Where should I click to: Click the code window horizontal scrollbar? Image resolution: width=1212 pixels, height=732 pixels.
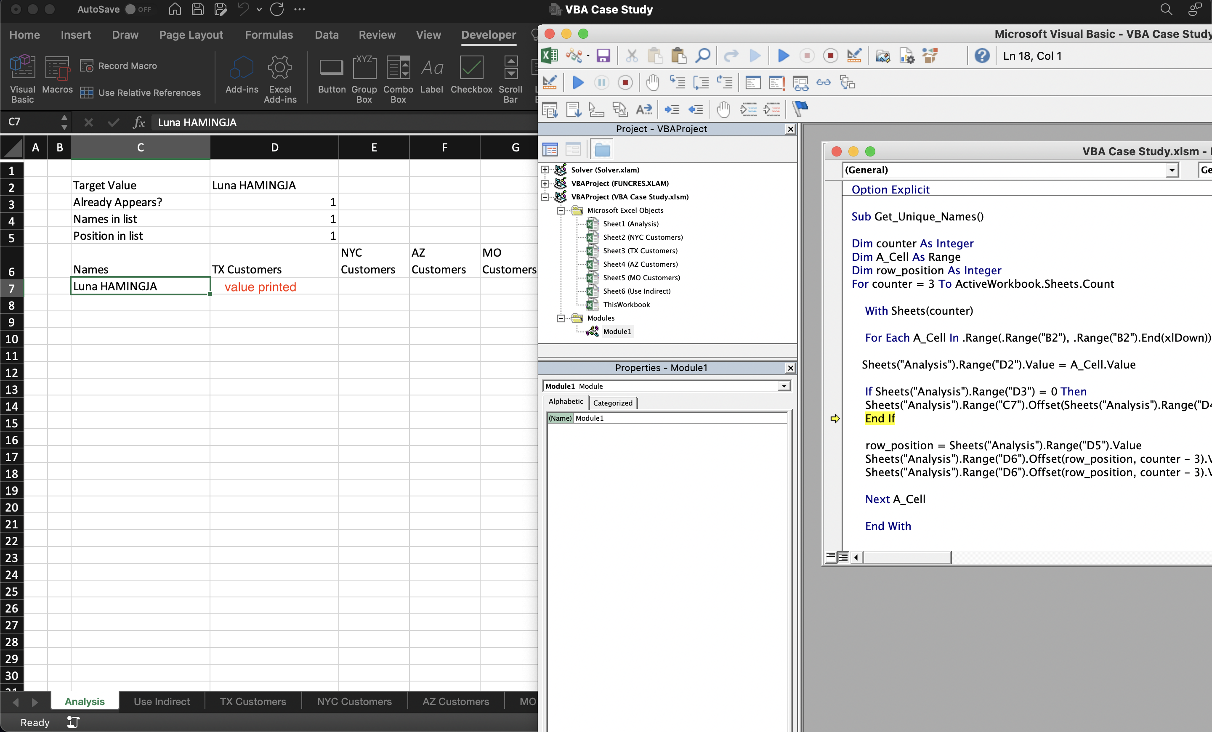(906, 557)
